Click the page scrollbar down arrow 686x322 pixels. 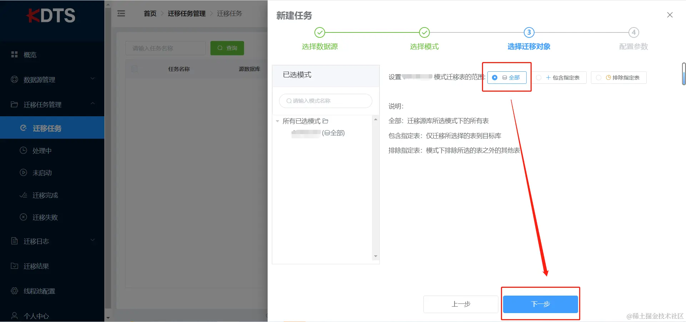tap(108, 318)
